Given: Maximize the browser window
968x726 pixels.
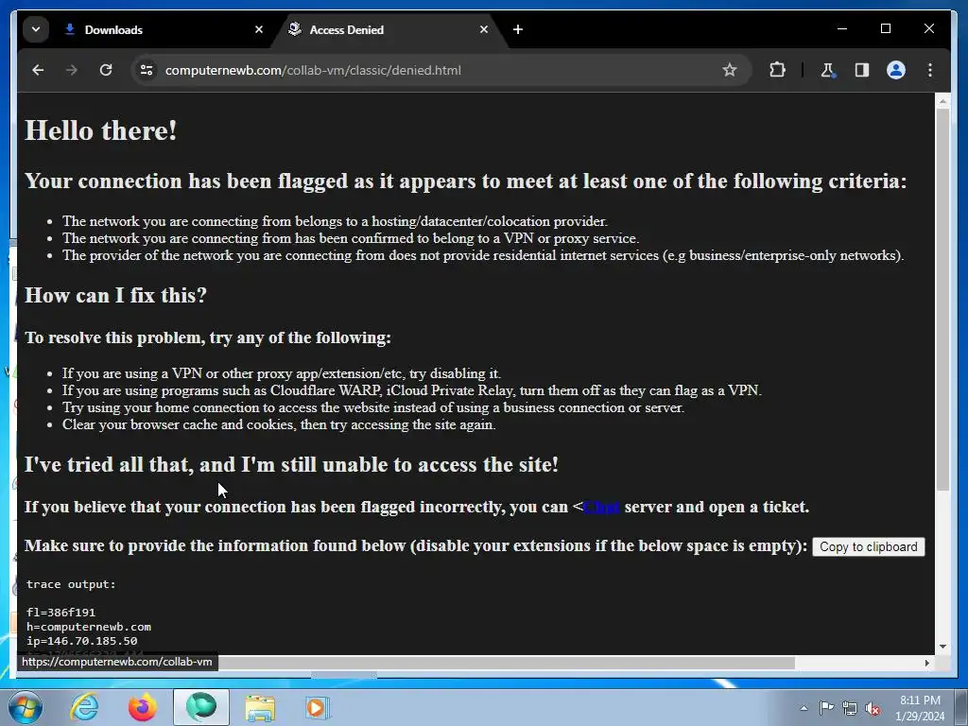Looking at the screenshot, I should pos(885,28).
